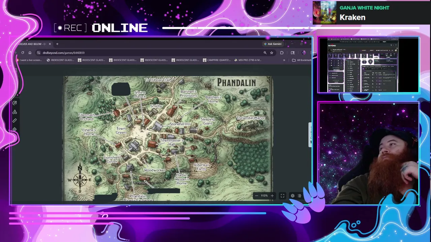431x242 pixels.
Task: Zoom in the map with plus button
Action: [x=272, y=196]
